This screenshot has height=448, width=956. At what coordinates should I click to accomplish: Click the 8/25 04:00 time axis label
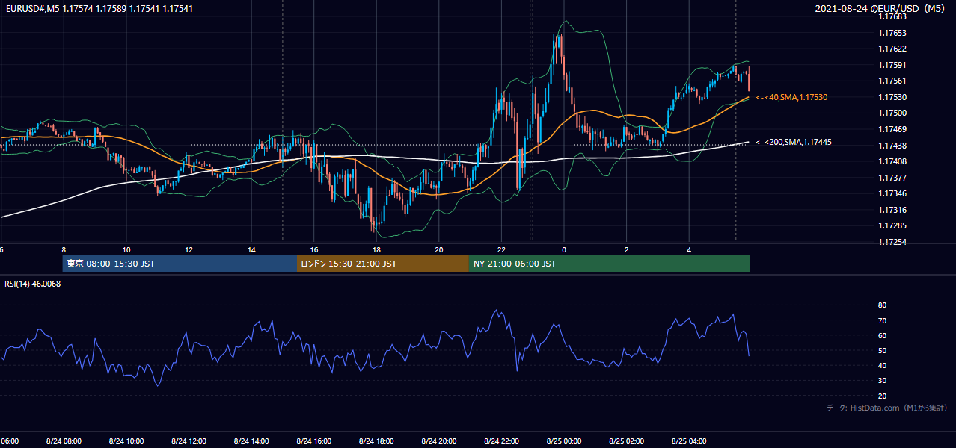[x=690, y=441]
